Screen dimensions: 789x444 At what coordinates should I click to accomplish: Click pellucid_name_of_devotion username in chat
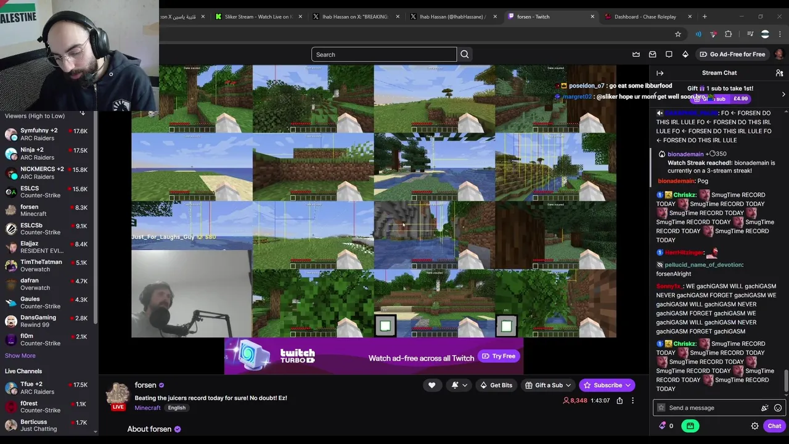click(x=704, y=265)
